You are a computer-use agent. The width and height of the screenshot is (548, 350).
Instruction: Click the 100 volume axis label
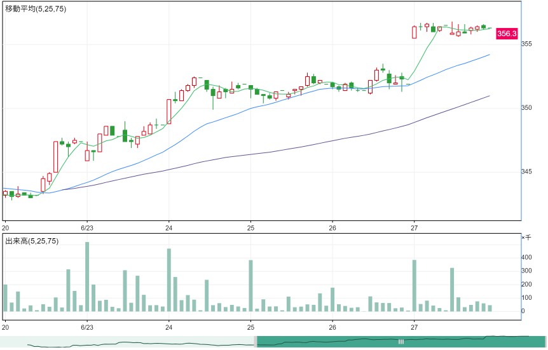pos(526,298)
